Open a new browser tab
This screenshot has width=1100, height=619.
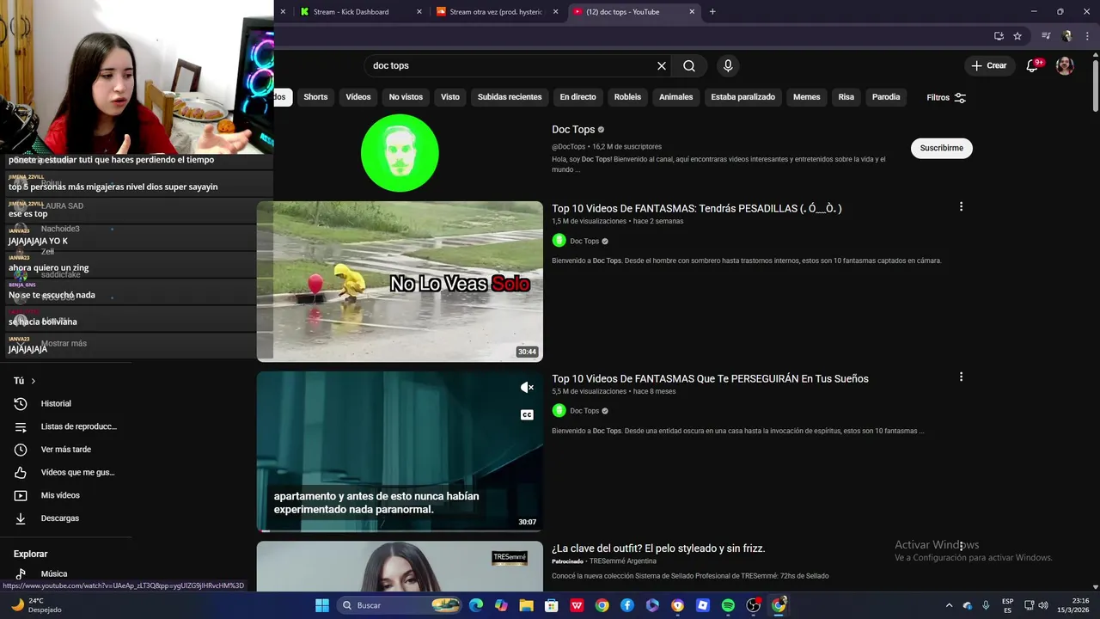712,12
